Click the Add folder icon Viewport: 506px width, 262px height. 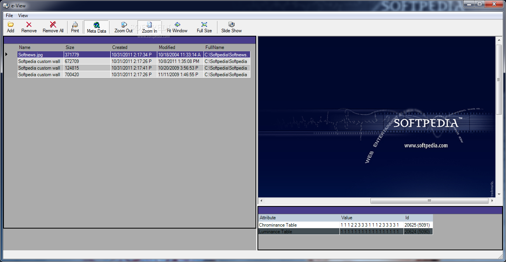pos(10,24)
